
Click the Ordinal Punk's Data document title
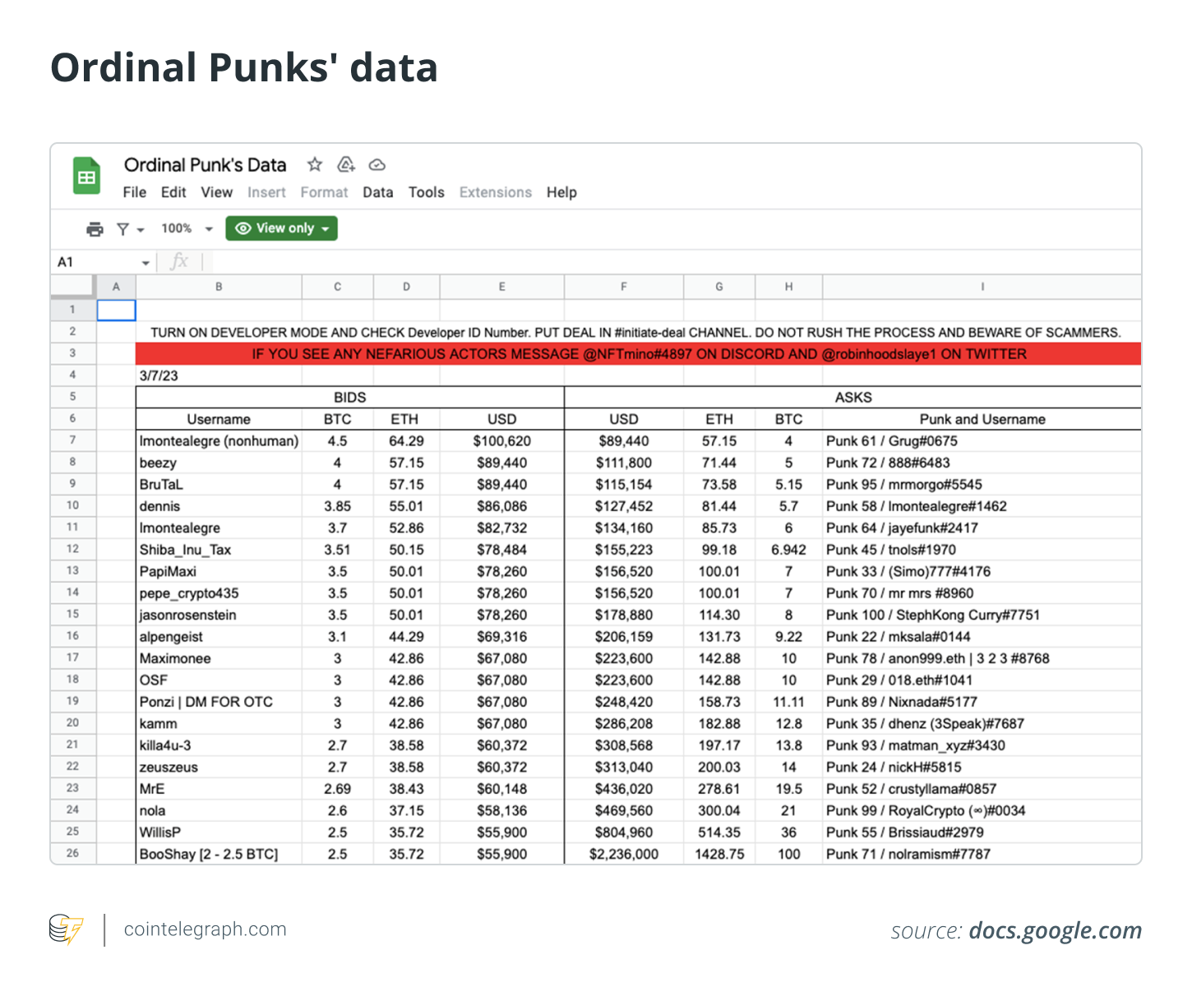click(206, 165)
